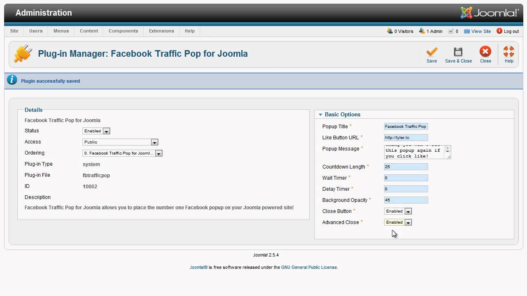Click the blue info icon in message bar
This screenshot has height=296, width=527.
click(x=12, y=80)
